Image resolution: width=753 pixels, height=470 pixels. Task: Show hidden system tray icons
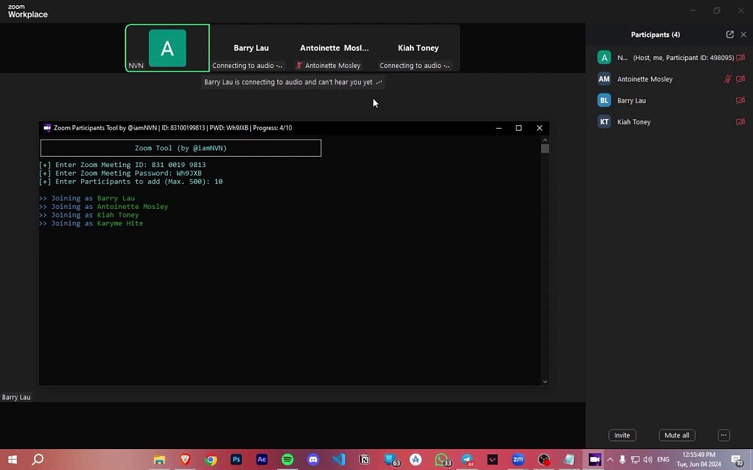point(610,460)
